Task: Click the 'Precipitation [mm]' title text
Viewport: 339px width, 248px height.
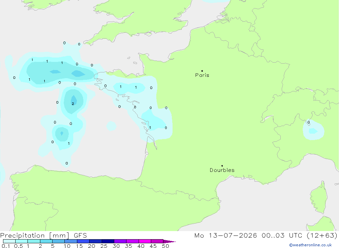Action: (x=35, y=235)
